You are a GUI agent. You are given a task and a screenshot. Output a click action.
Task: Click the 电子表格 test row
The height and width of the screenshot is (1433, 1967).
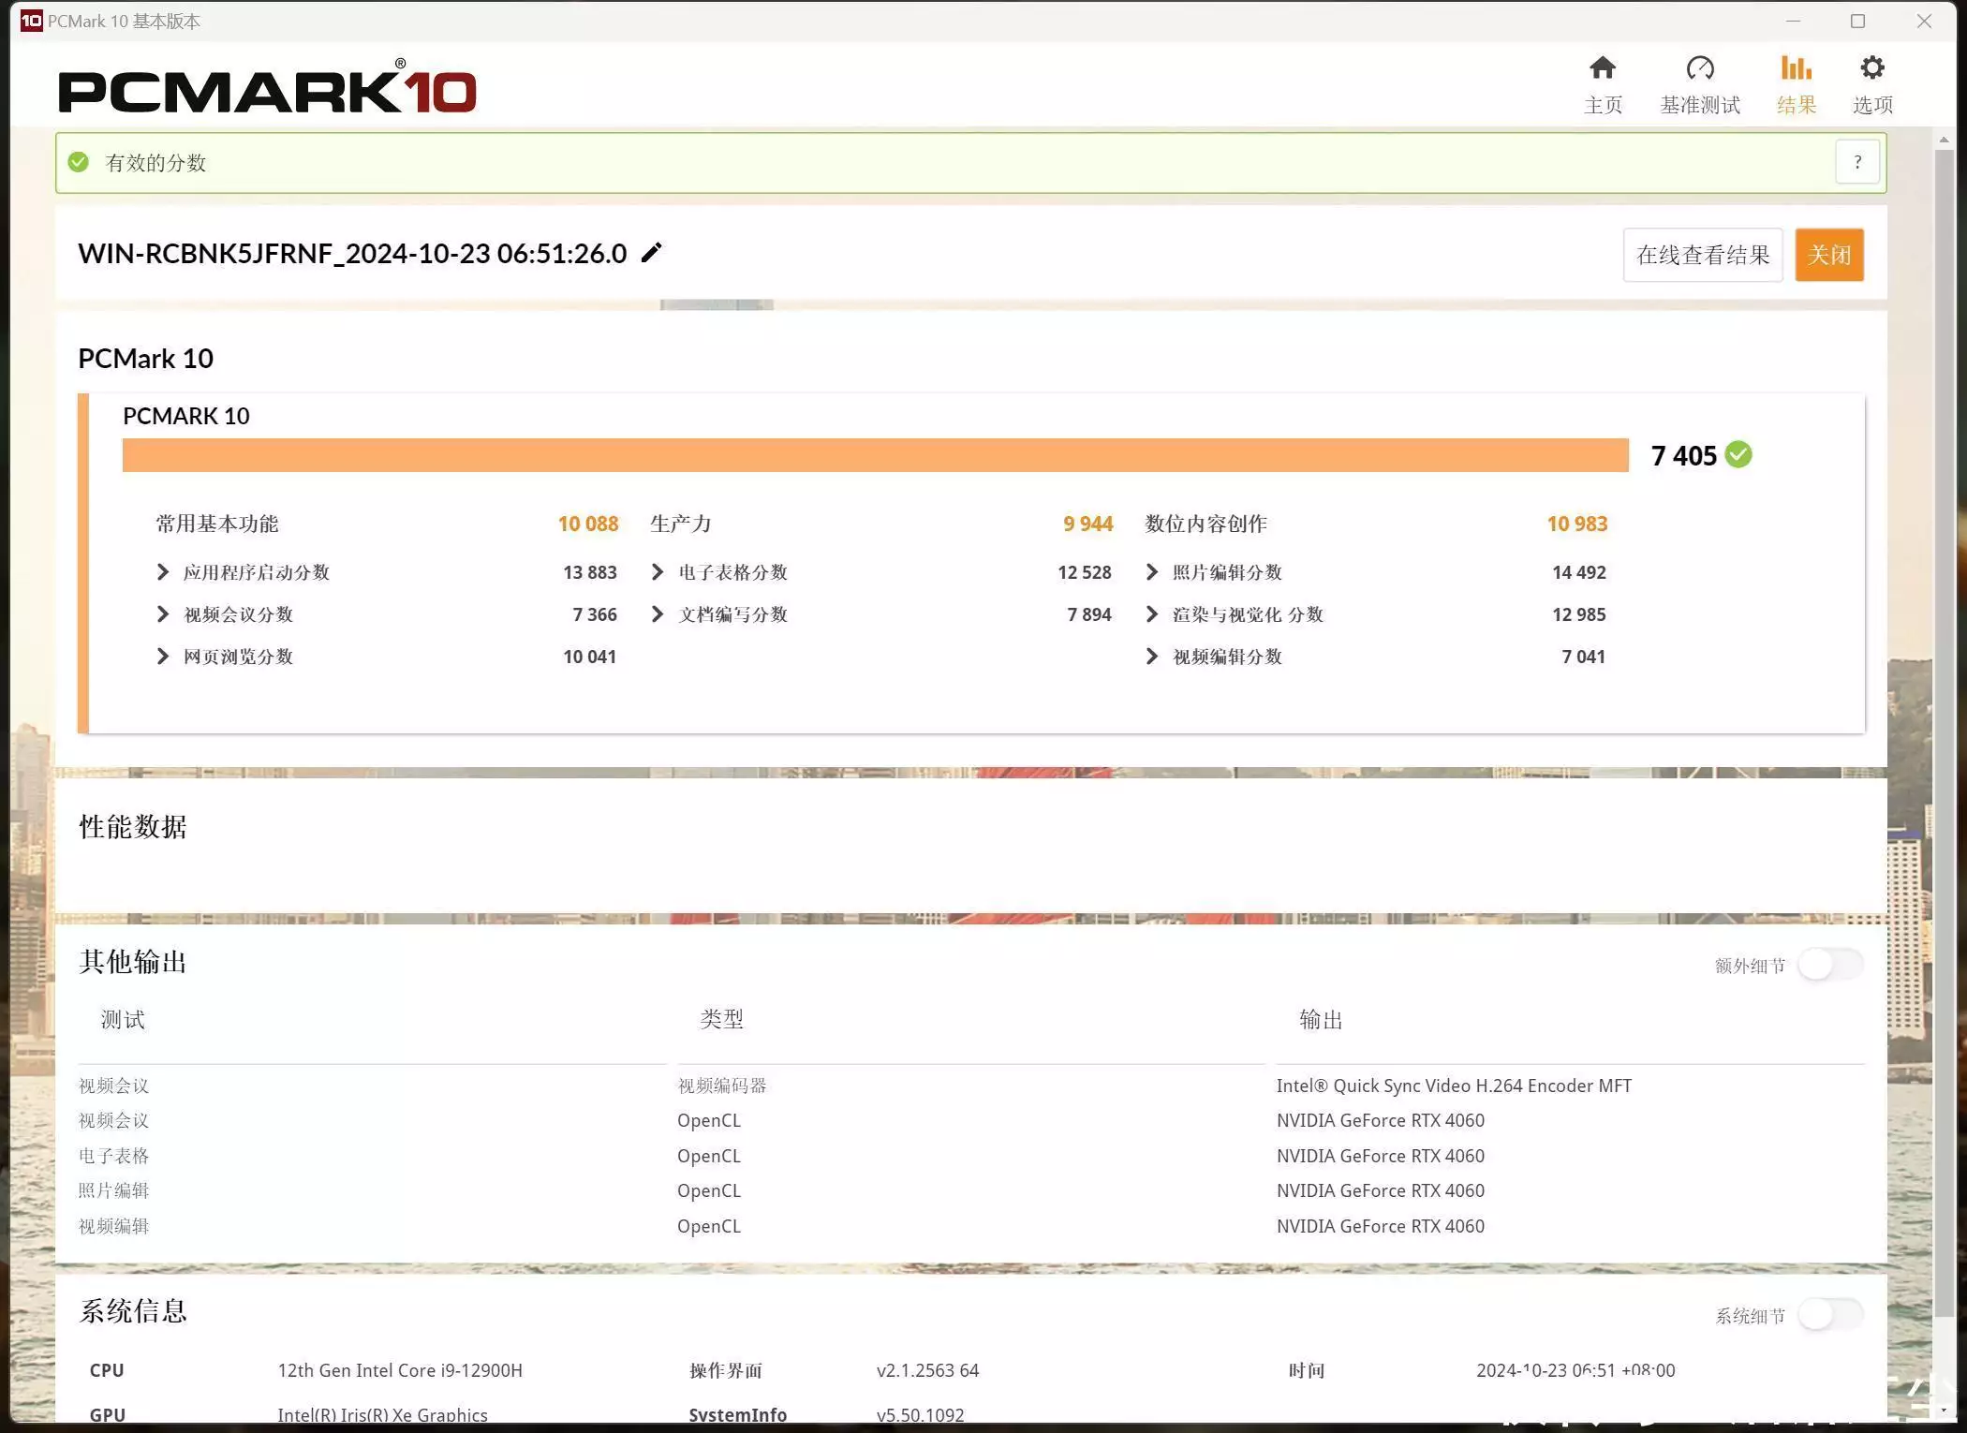(x=113, y=1156)
